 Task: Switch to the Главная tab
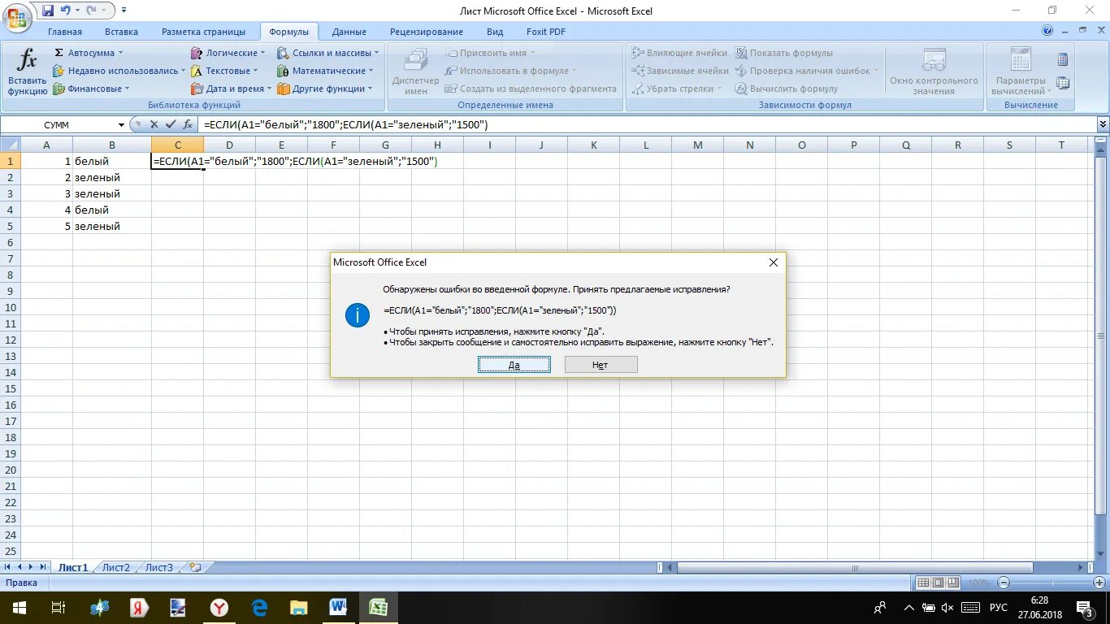point(65,32)
